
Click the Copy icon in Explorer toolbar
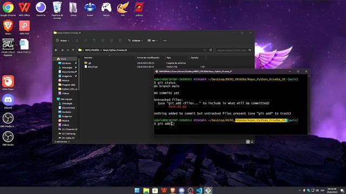click(85, 40)
